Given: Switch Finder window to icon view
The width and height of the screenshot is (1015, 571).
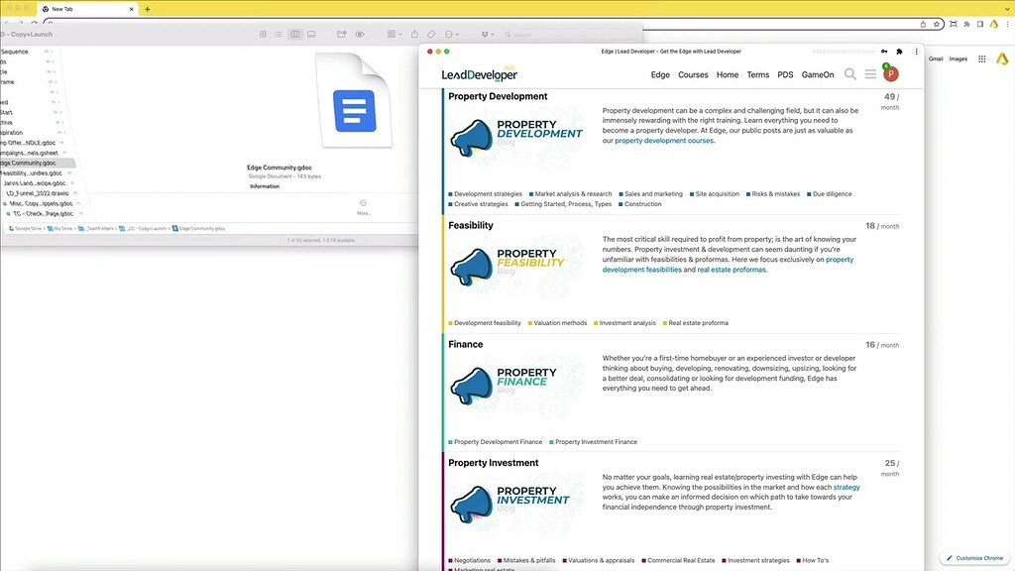Looking at the screenshot, I should pyautogui.click(x=263, y=35).
